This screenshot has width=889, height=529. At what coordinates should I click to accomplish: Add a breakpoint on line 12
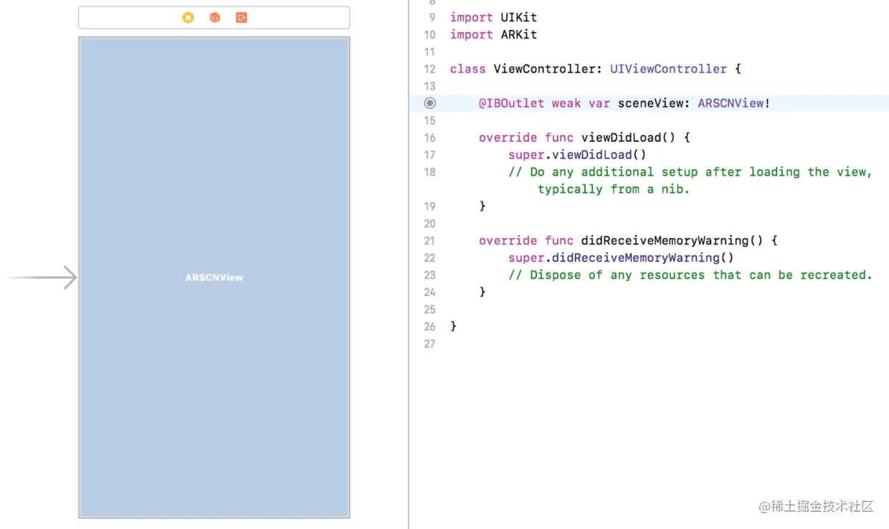pos(429,69)
